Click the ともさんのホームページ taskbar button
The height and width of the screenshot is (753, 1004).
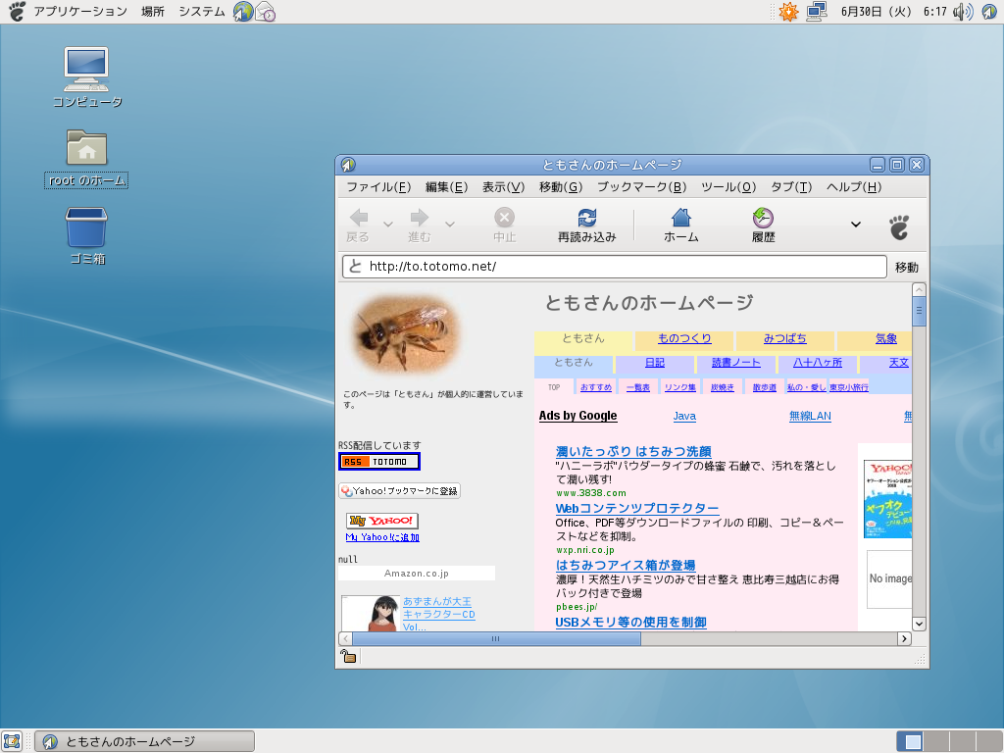pyautogui.click(x=145, y=741)
